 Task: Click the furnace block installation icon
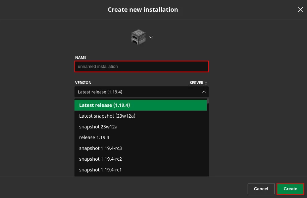tap(138, 37)
